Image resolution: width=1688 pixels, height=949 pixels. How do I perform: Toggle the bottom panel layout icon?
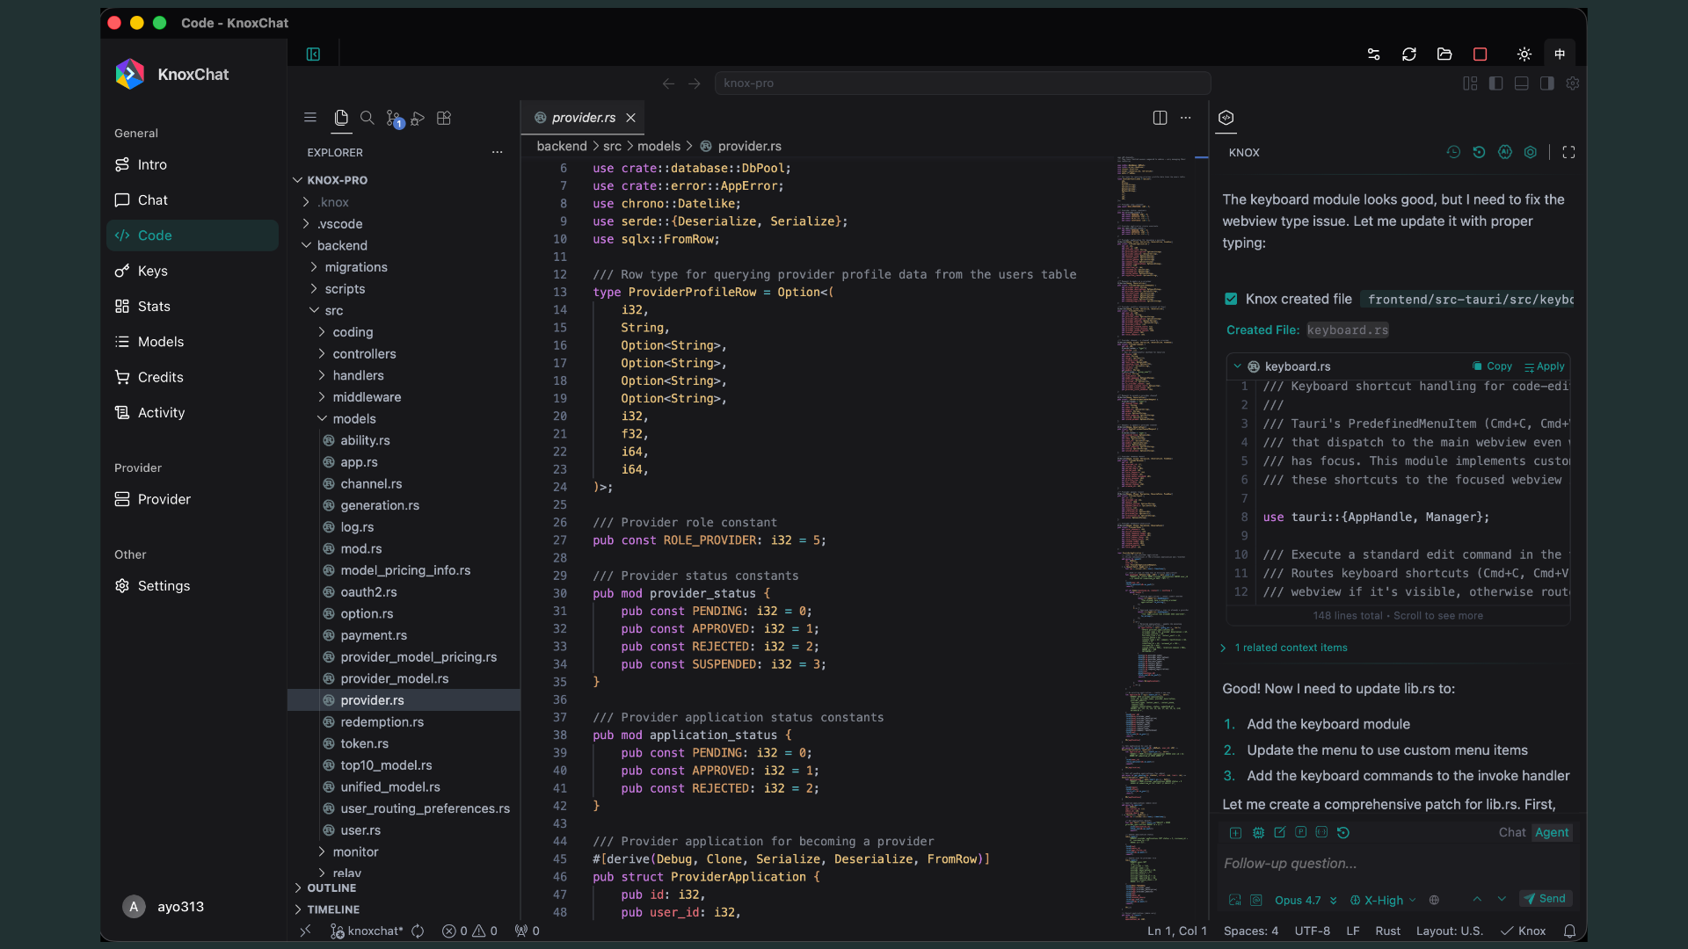1521,83
